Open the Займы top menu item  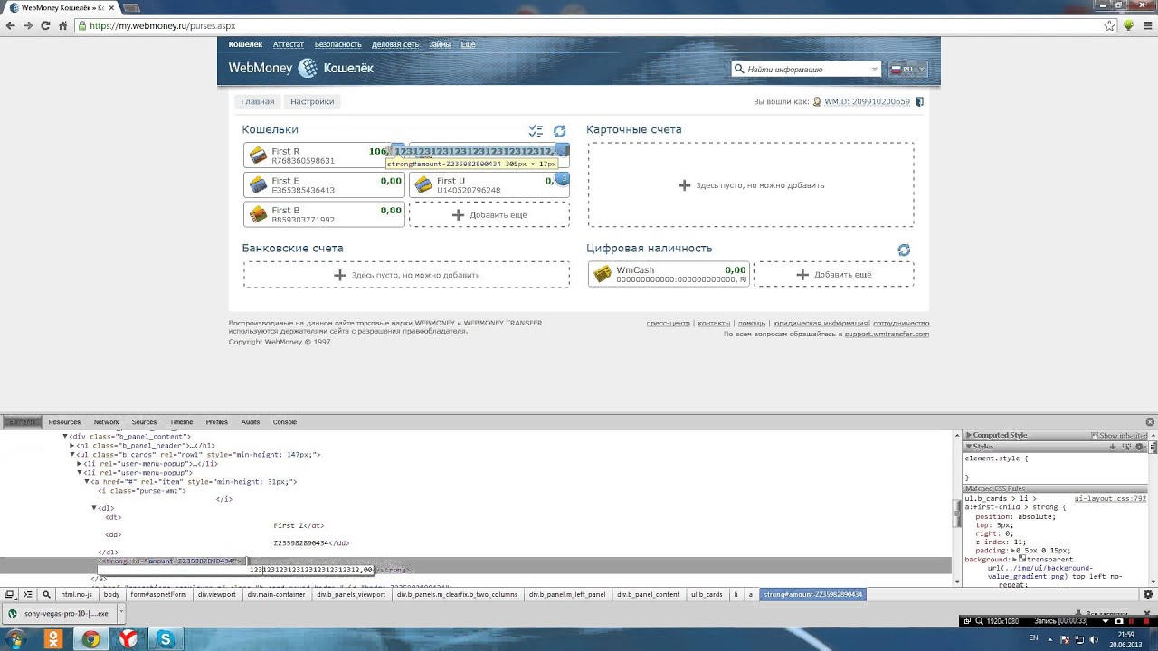point(440,44)
